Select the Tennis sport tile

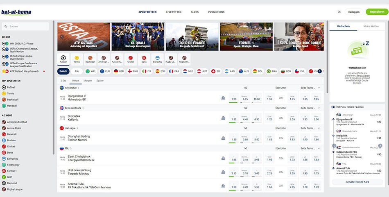pos(77,59)
